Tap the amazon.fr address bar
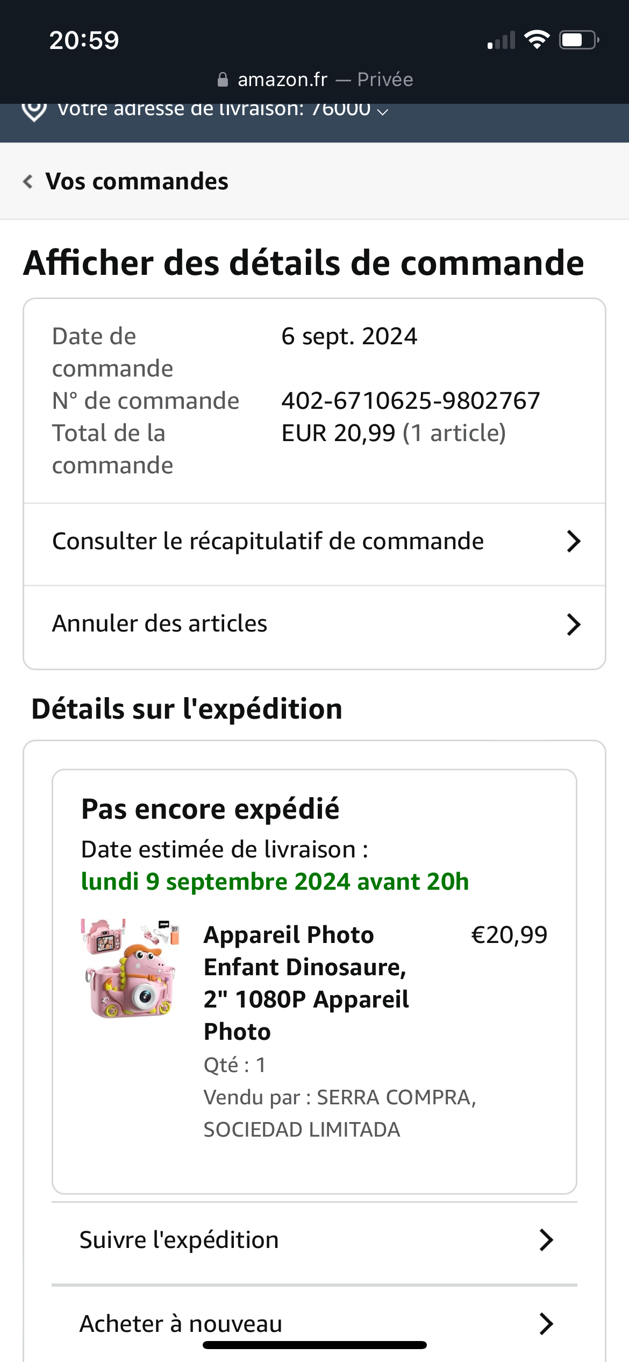Screen dimensions: 629x1362 click(315, 80)
